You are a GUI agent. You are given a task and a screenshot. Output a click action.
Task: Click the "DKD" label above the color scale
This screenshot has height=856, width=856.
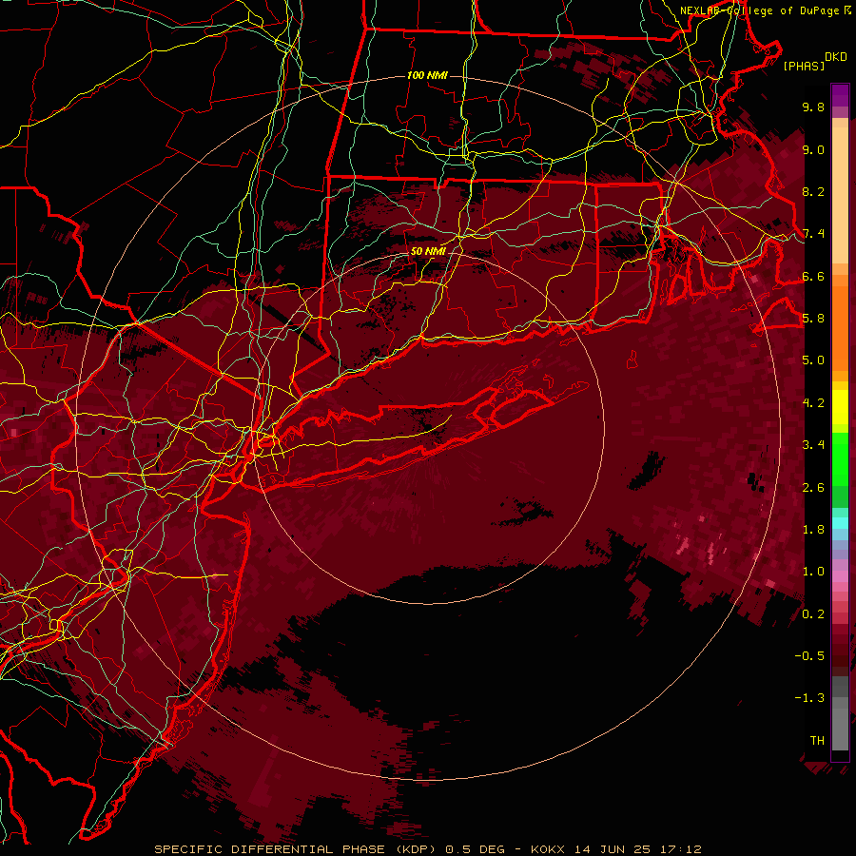click(835, 57)
